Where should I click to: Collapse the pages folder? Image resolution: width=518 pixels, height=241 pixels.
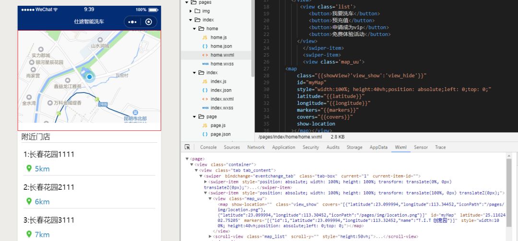coord(187,2)
